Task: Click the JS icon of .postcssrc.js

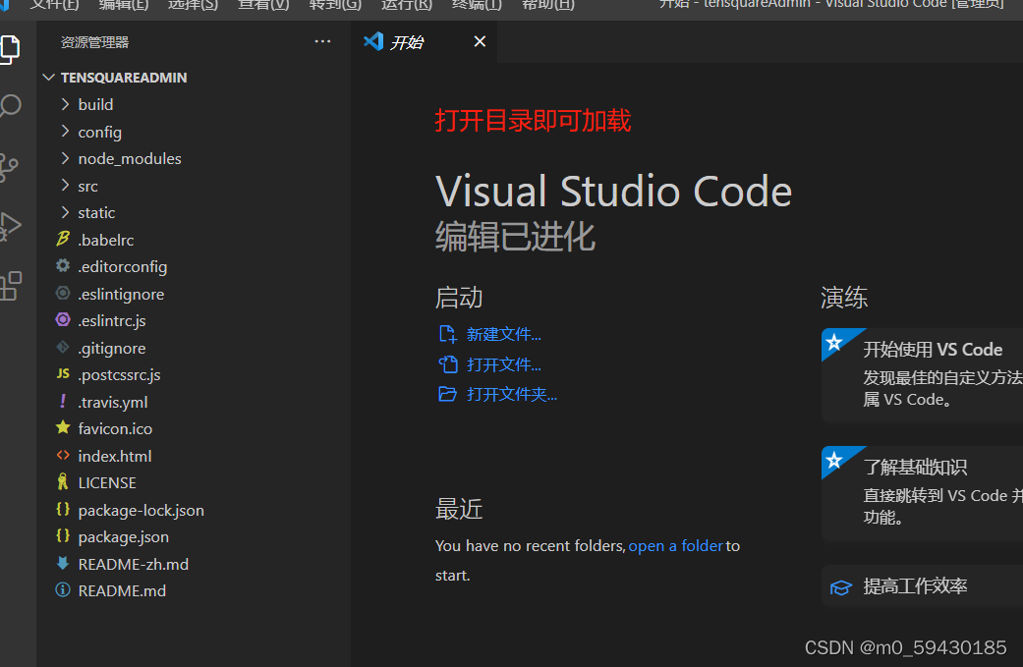Action: click(63, 373)
